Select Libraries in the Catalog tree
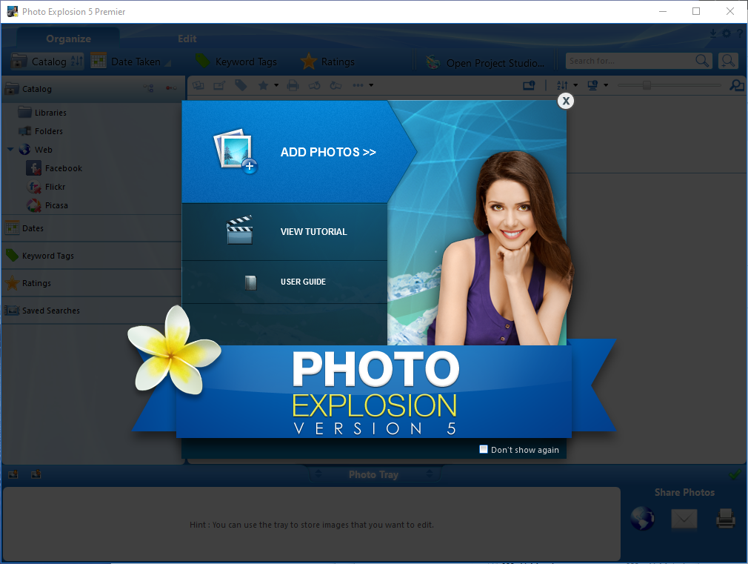The height and width of the screenshot is (564, 748). pyautogui.click(x=42, y=113)
